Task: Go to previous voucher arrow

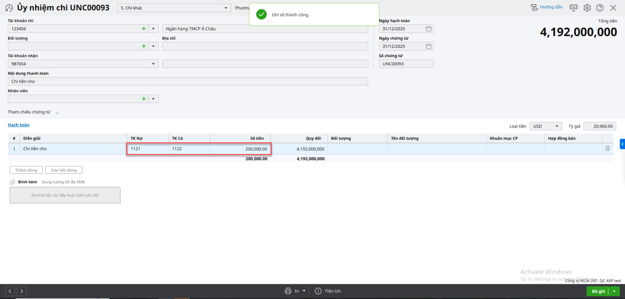Action: coord(10,291)
